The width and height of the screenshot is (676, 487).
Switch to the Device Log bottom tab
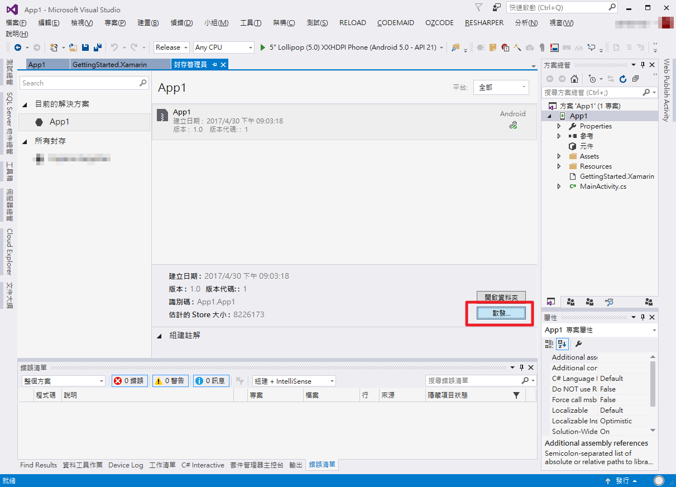click(x=126, y=465)
